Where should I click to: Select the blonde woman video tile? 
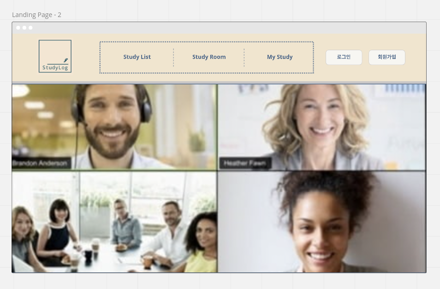(322, 127)
